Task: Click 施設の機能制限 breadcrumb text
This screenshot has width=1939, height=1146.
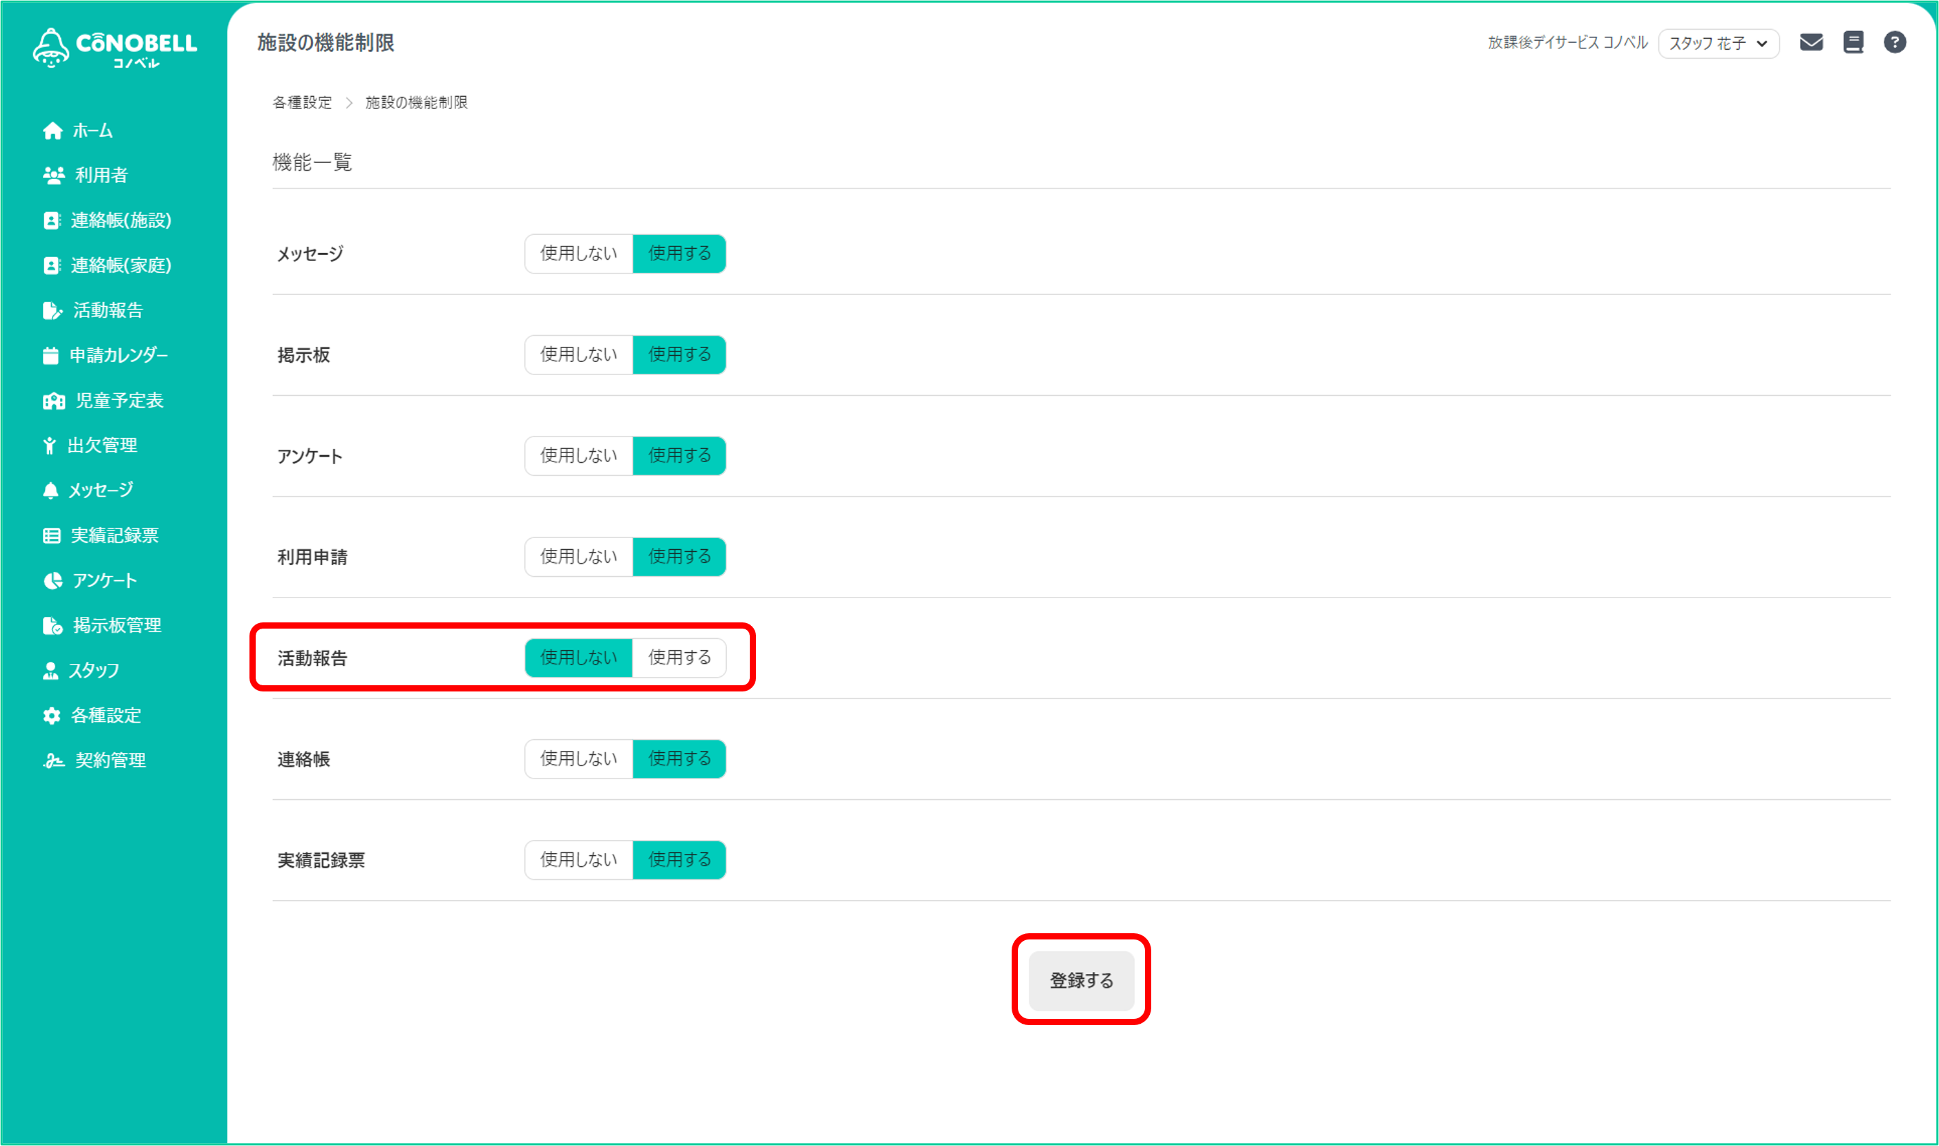Action: 417,103
